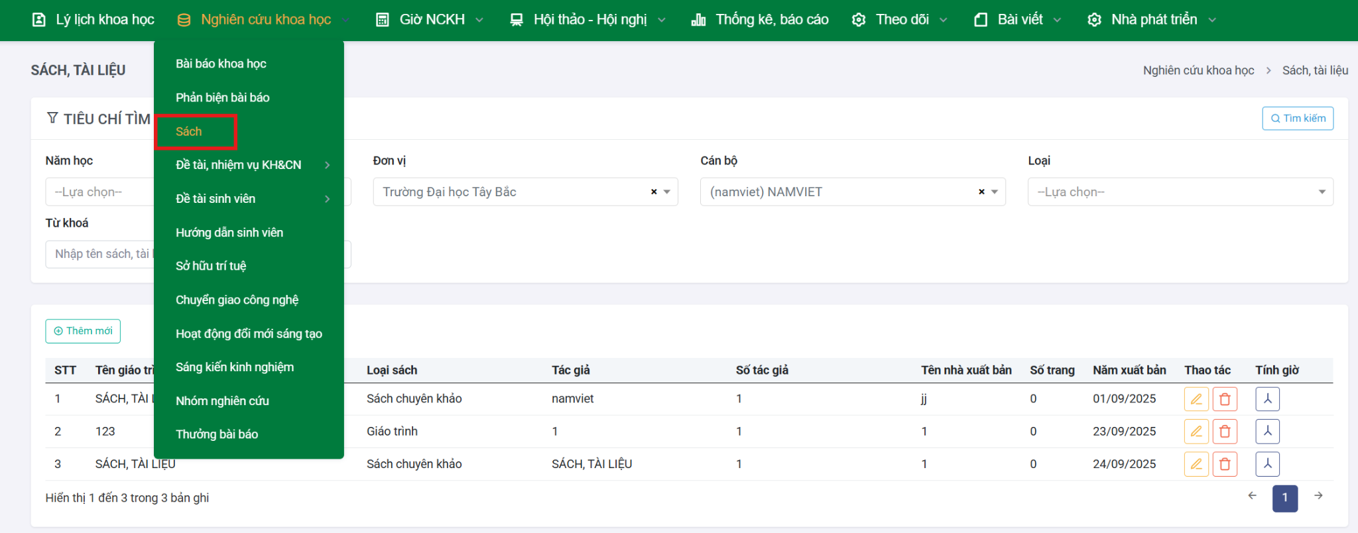The height and width of the screenshot is (533, 1358).
Task: Click the edit pencil icon for namviet row
Action: [1196, 399]
